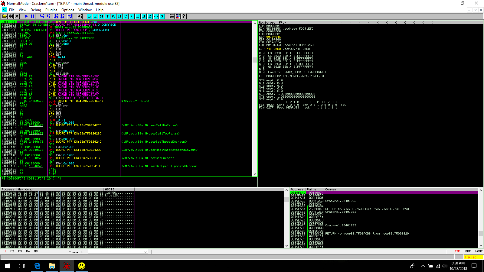Click the Execute till return icon
Viewport: 484px width, 272px height.
(x=70, y=16)
